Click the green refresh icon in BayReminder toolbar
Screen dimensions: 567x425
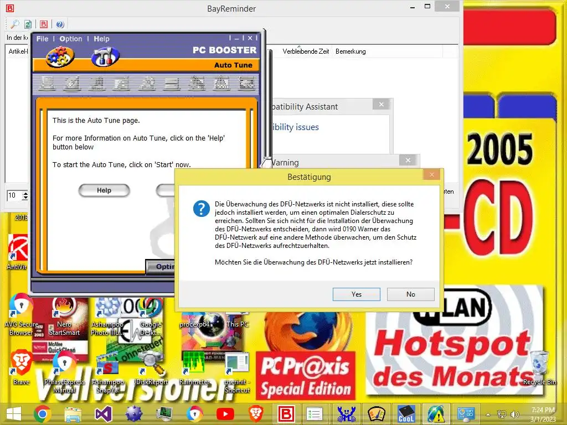pyautogui.click(x=28, y=24)
